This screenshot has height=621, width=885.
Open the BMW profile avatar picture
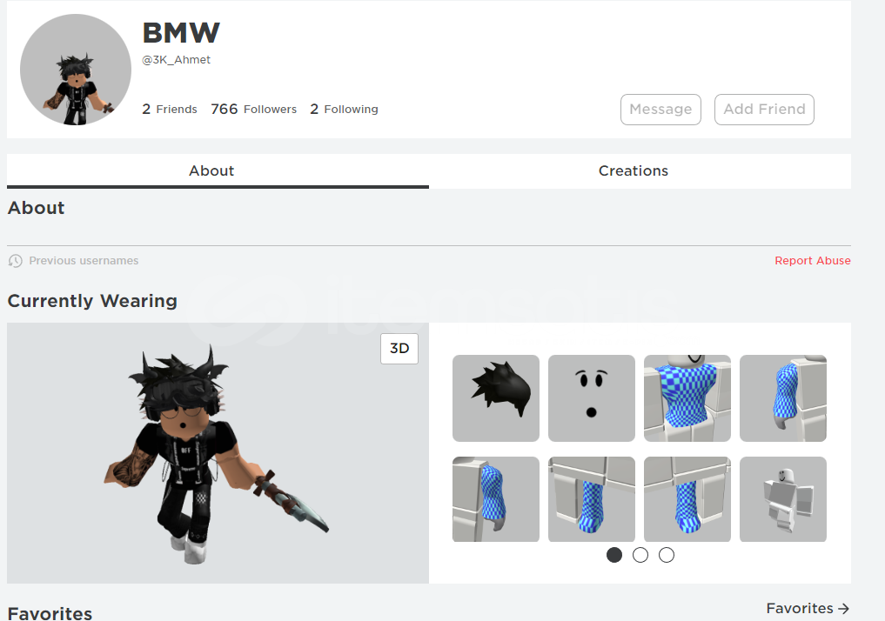76,70
